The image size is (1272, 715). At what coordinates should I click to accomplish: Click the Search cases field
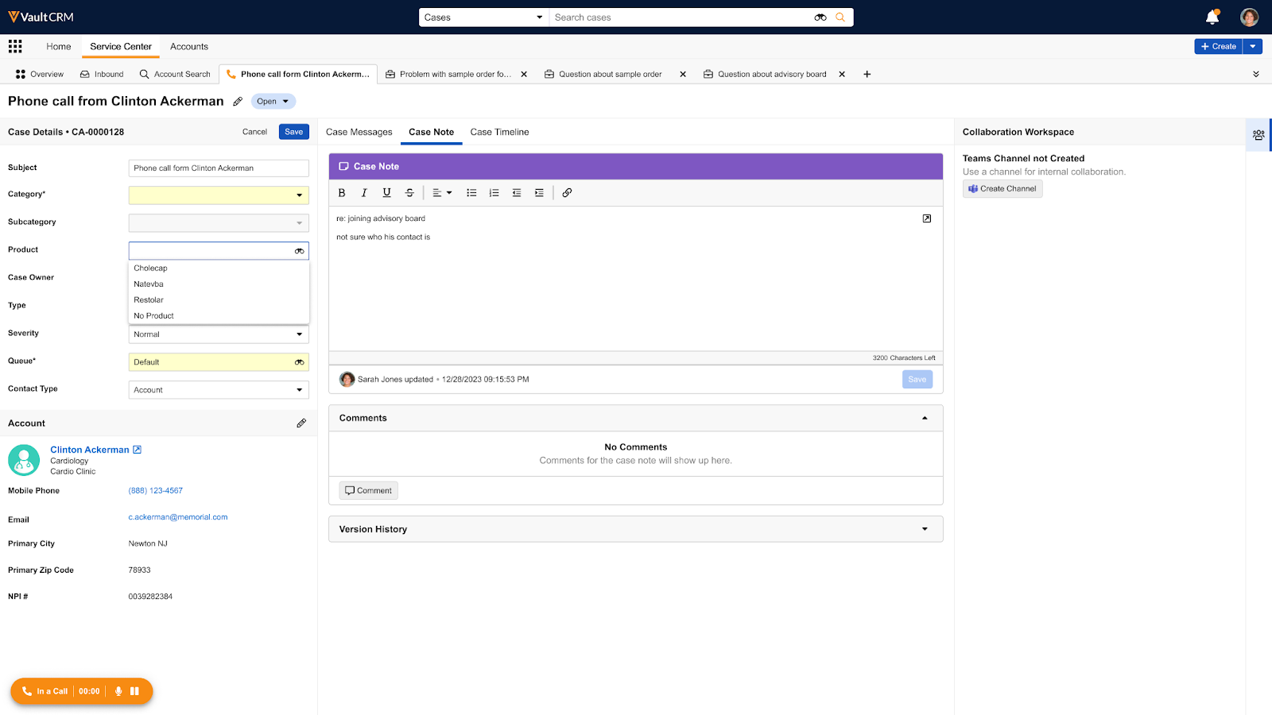(680, 17)
